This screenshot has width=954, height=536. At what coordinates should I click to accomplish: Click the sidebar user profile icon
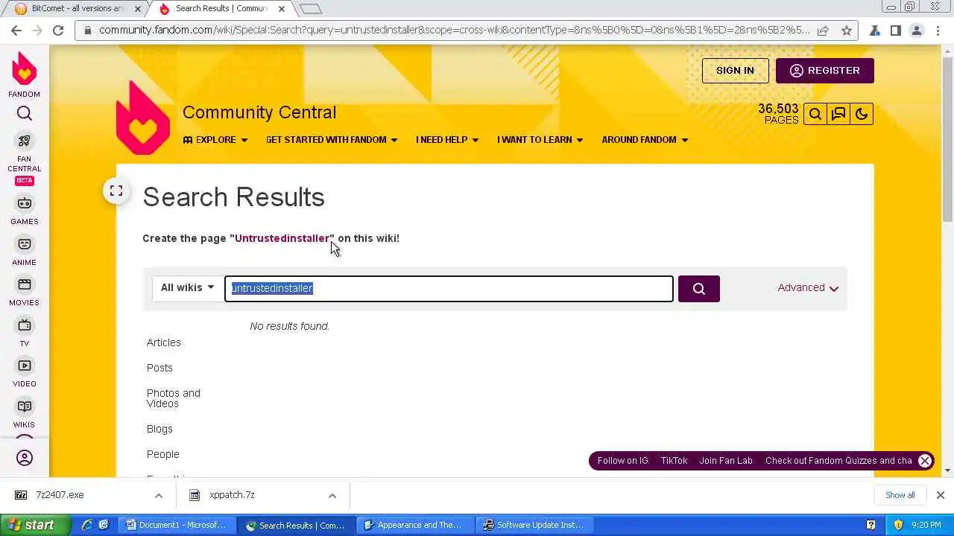pos(25,458)
